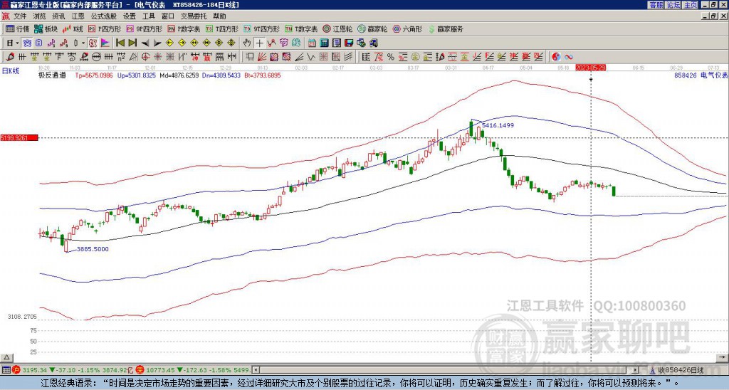729x390 pixels.
Task: Click the 主页 homepage button
Action: point(690,4)
